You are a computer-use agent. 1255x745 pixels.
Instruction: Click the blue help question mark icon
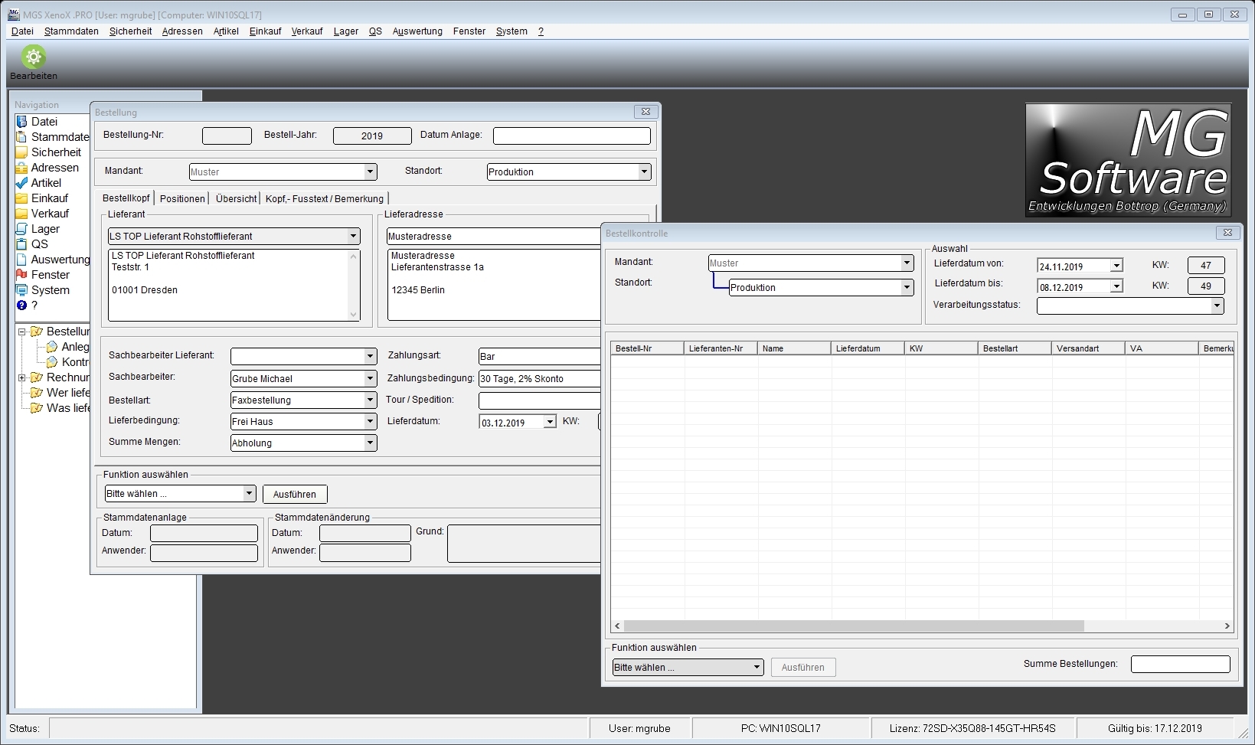coord(21,306)
